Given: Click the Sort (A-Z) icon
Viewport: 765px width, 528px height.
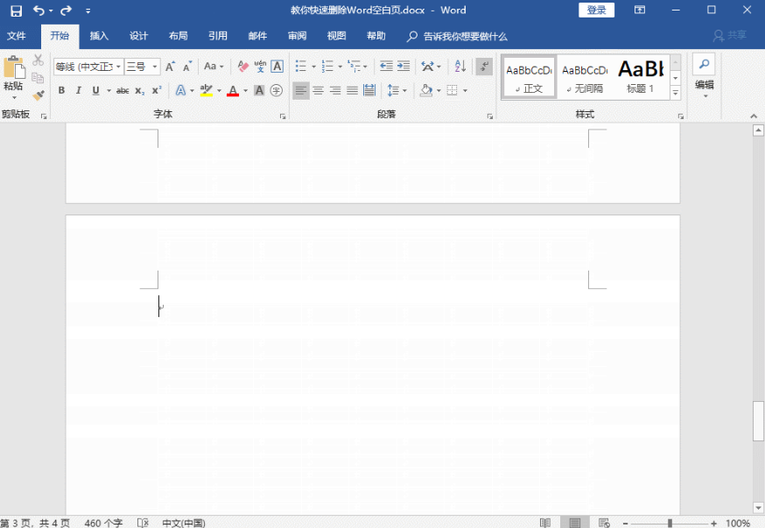Looking at the screenshot, I should coord(460,67).
